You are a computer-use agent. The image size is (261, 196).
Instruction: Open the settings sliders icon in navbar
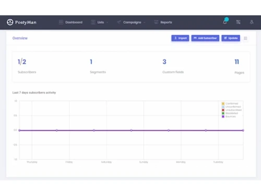[238, 22]
